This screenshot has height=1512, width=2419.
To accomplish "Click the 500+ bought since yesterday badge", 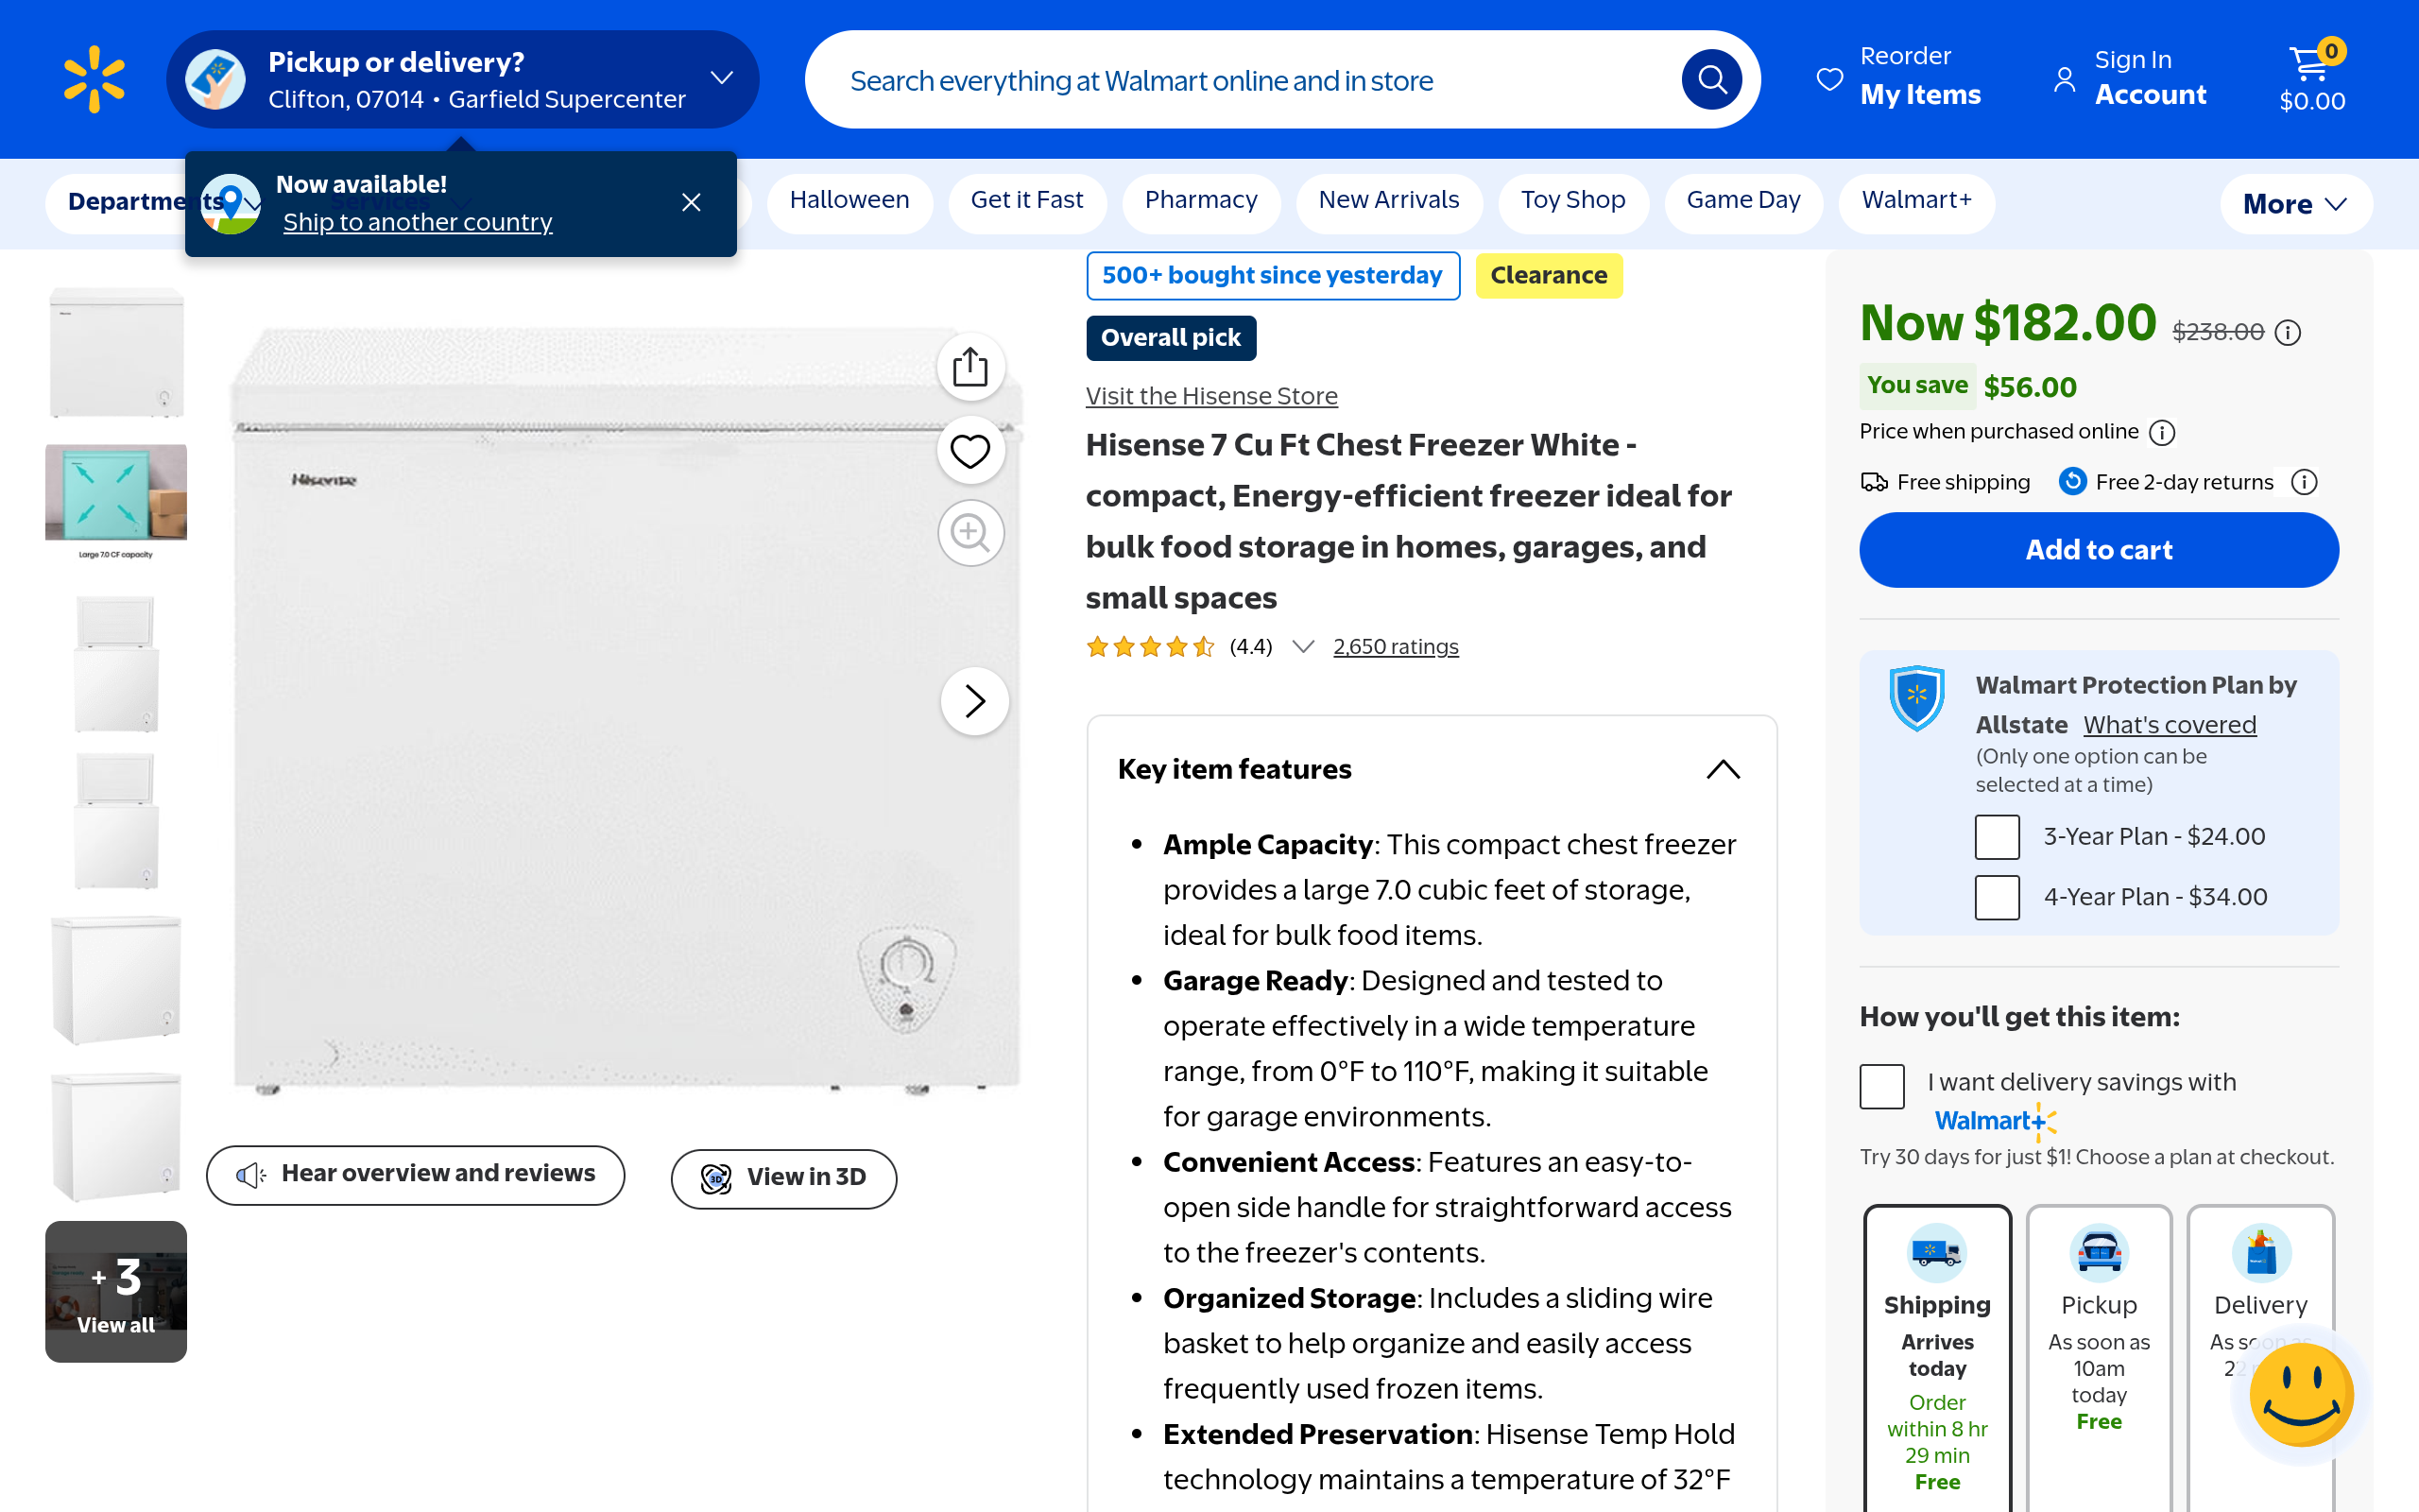I will pos(1272,275).
